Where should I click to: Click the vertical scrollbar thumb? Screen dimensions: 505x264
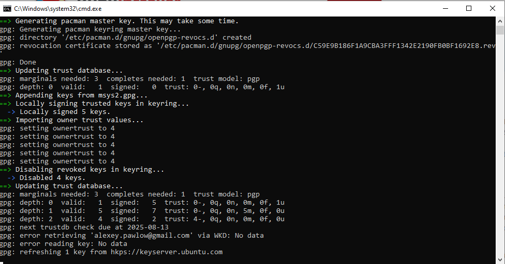coord(500,30)
